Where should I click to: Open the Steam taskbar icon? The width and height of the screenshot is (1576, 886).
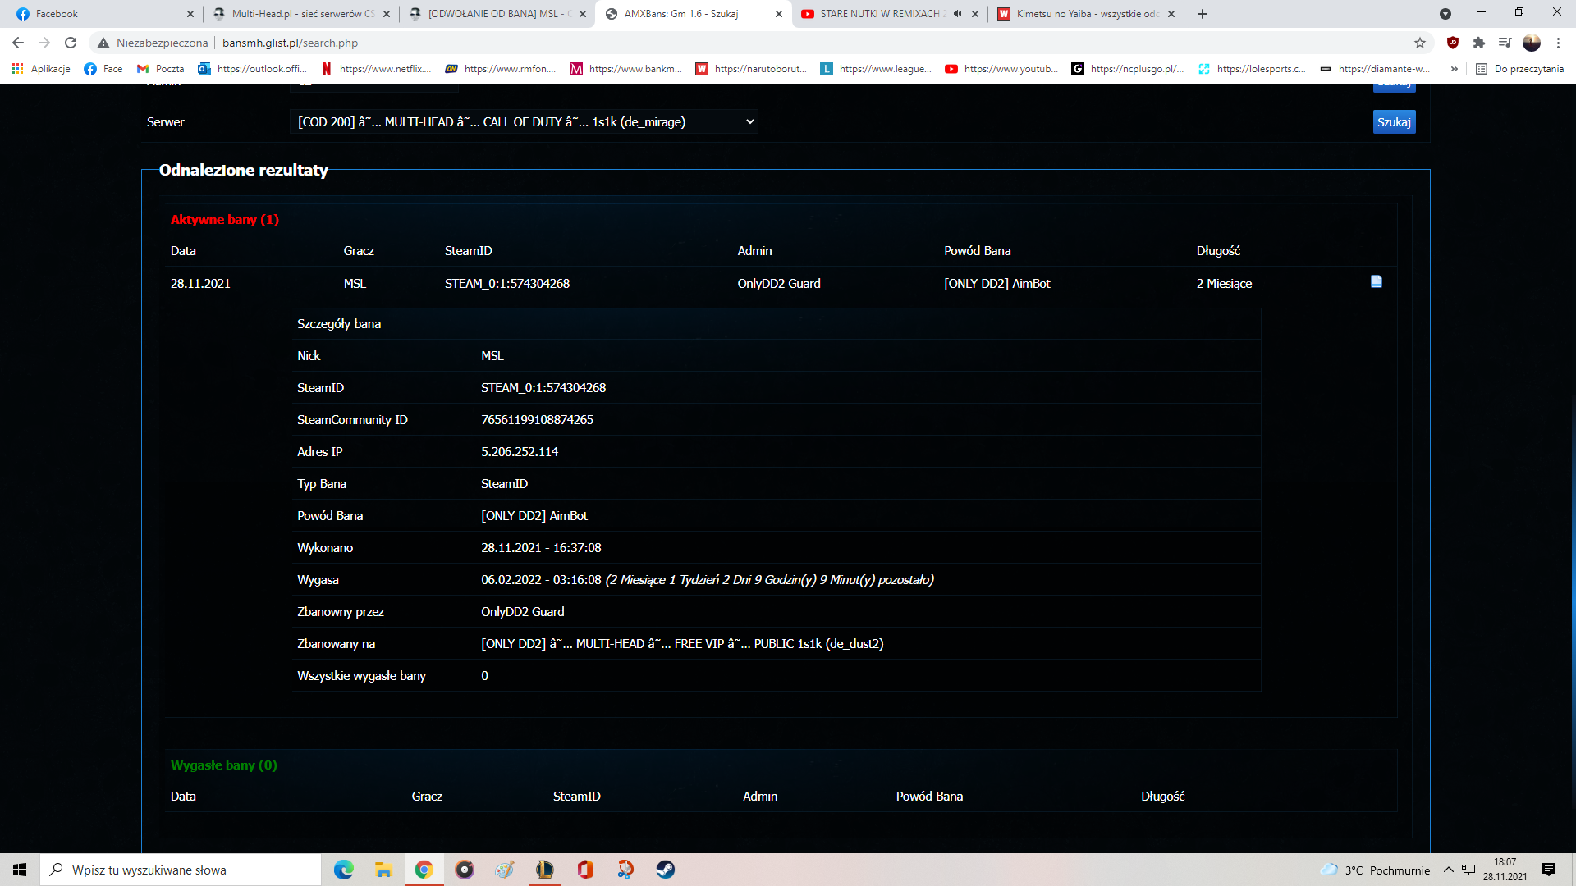[x=665, y=870]
